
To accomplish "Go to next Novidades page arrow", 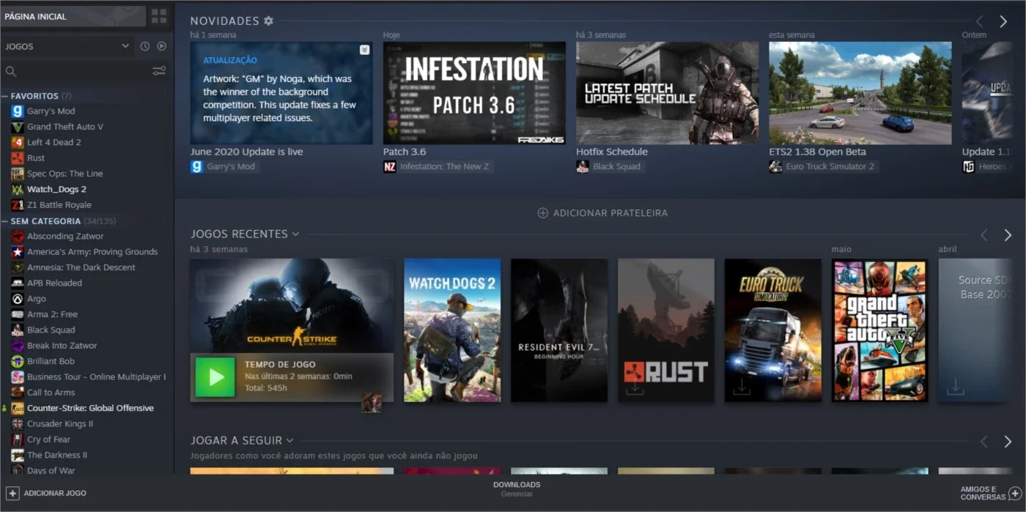I will (x=1003, y=22).
